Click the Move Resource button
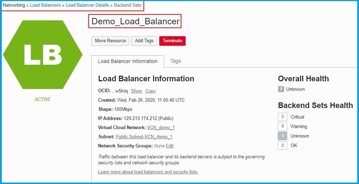Viewport: 359px width, 184px height. [110, 41]
